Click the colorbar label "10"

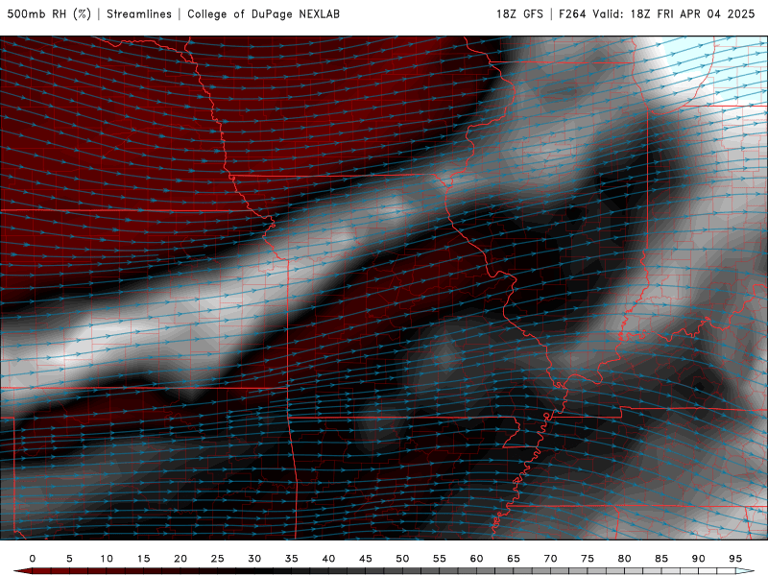click(x=107, y=559)
